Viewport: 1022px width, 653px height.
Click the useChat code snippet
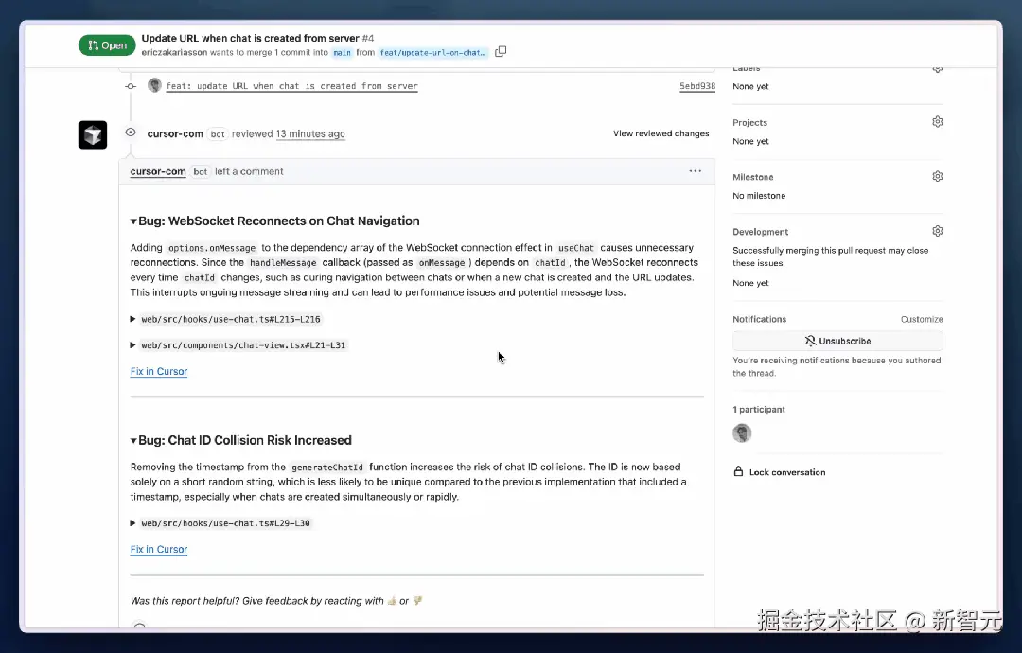(576, 248)
